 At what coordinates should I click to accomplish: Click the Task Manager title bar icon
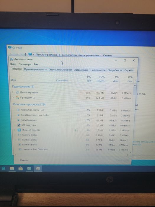coord(12,59)
